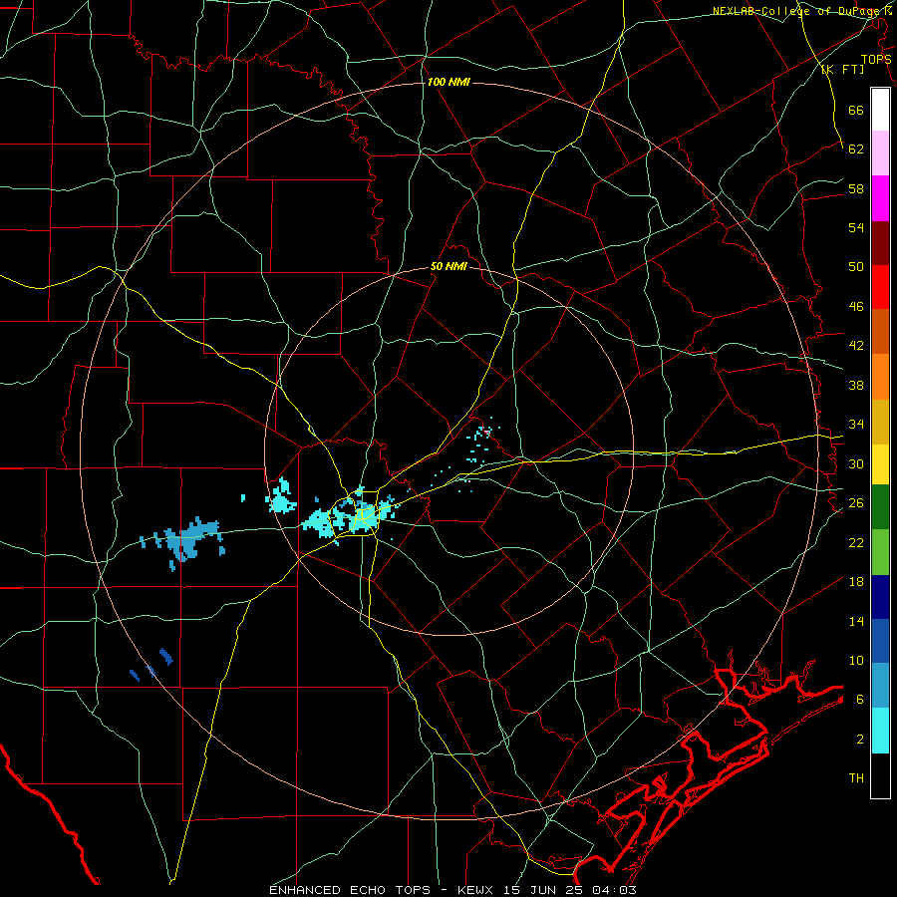This screenshot has height=897, width=897.
Task: Click the 50 NMI range ring label
Action: [448, 266]
